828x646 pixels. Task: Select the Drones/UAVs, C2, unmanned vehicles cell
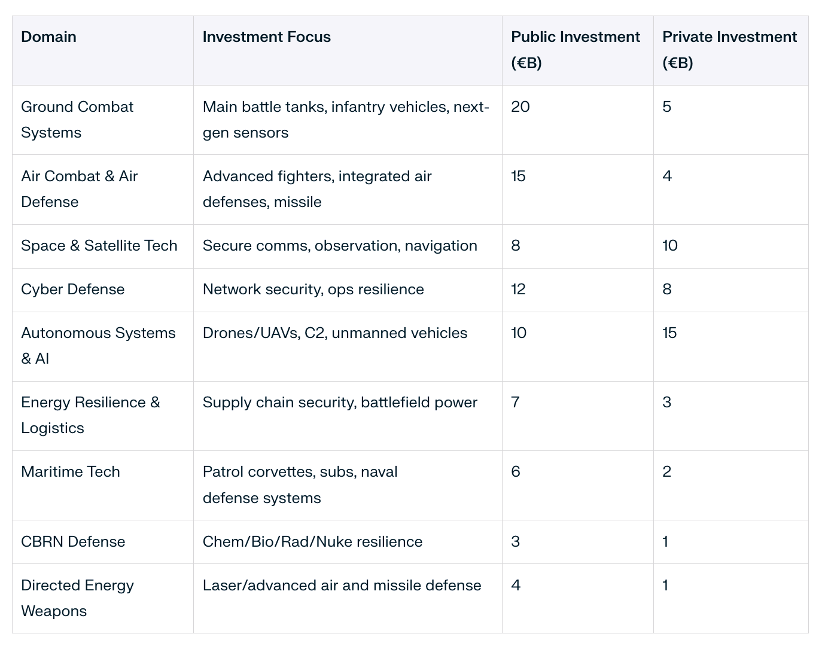pyautogui.click(x=335, y=333)
